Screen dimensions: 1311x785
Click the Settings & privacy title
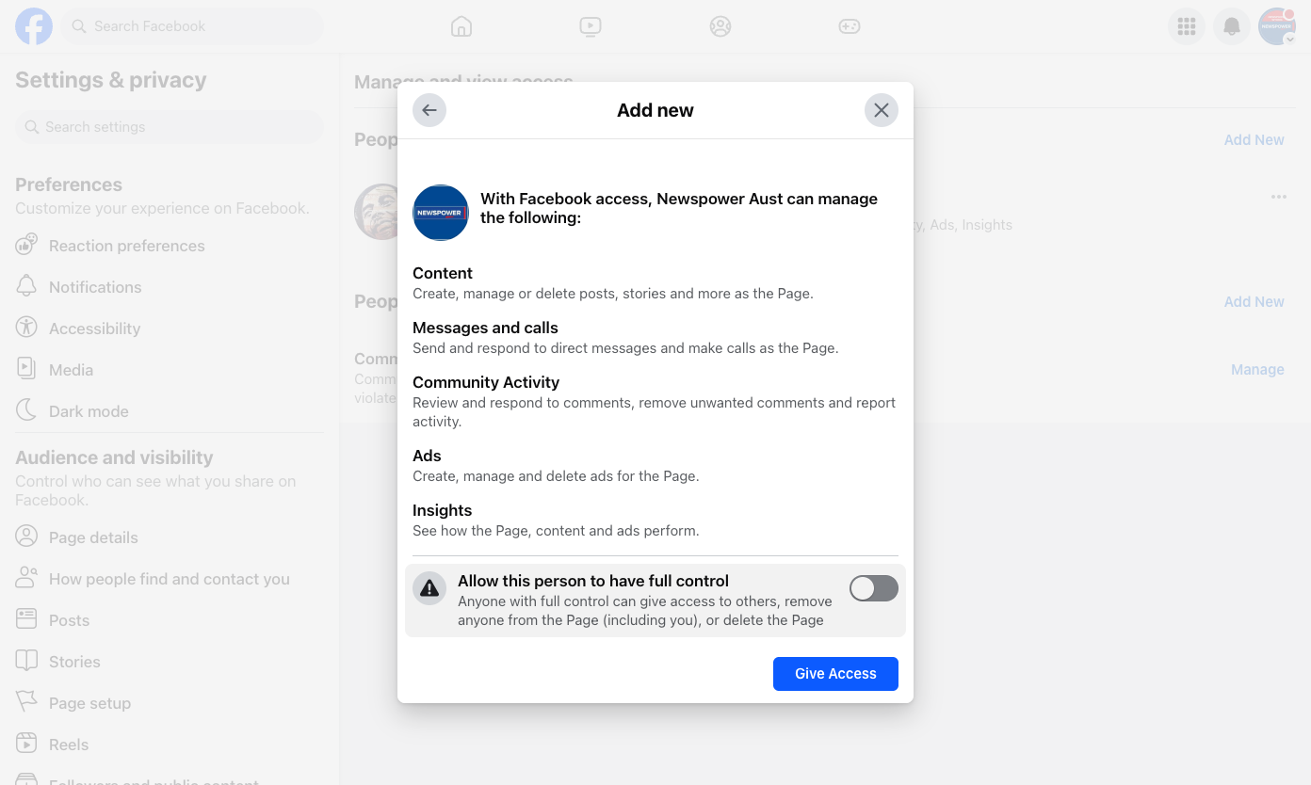click(111, 80)
